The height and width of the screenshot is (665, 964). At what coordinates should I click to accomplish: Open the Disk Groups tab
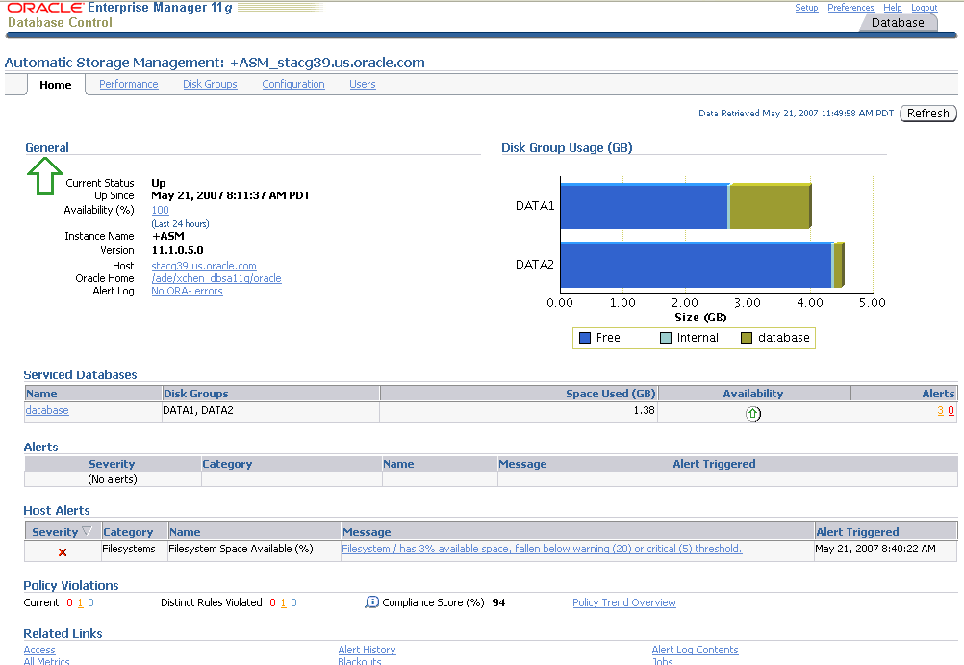(210, 85)
